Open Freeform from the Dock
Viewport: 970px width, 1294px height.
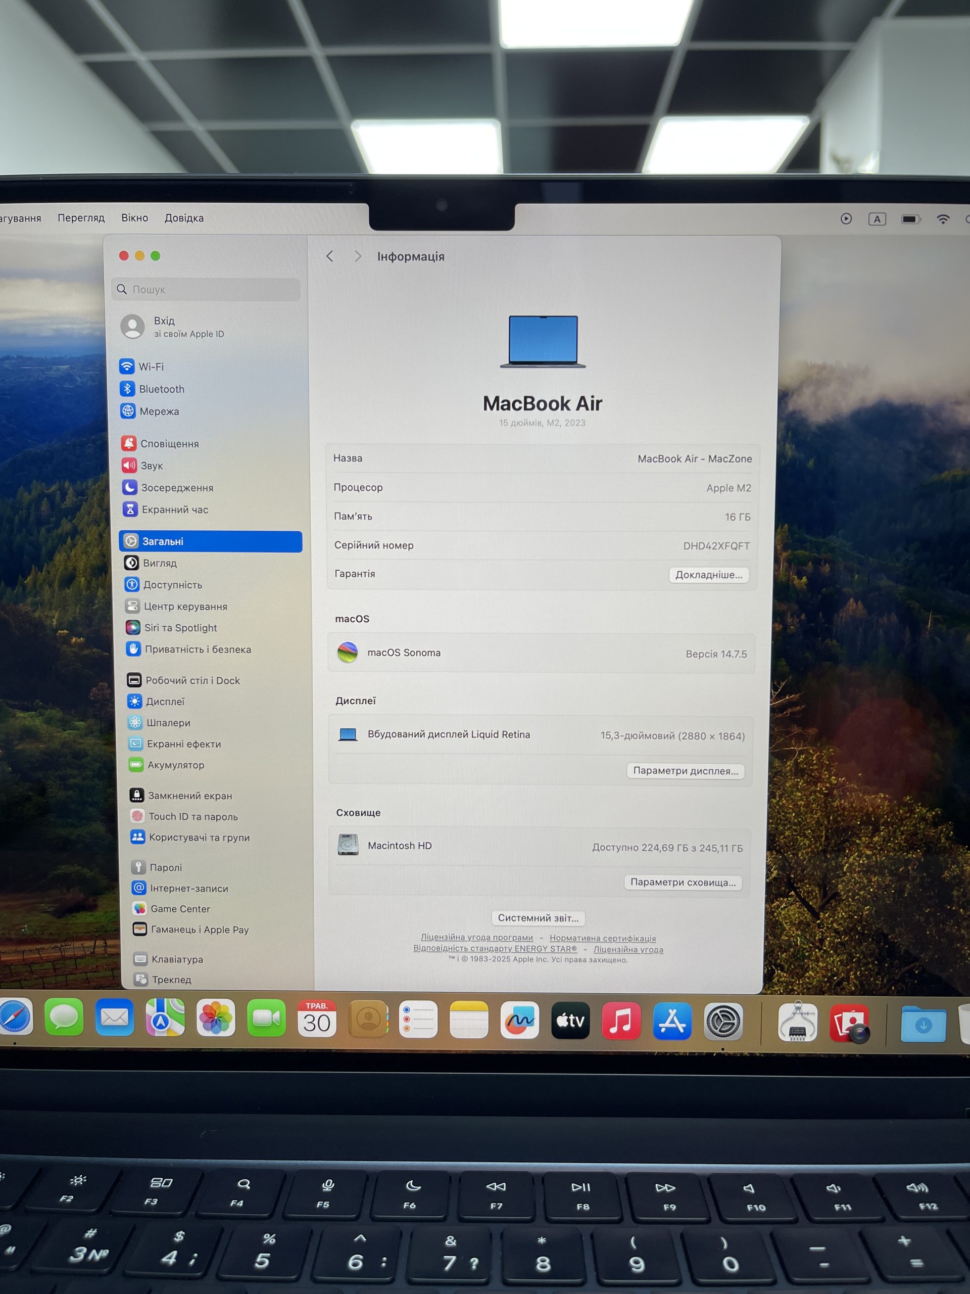click(520, 1020)
